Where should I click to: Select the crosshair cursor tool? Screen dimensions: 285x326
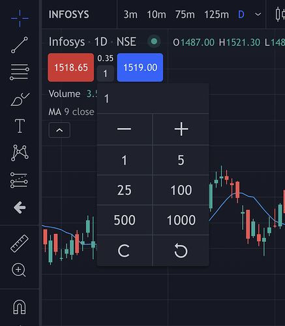point(20,18)
